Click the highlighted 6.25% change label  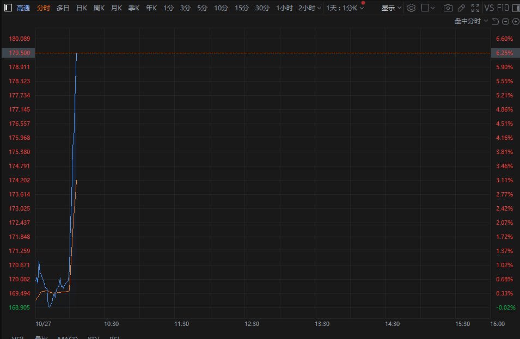(x=505, y=53)
